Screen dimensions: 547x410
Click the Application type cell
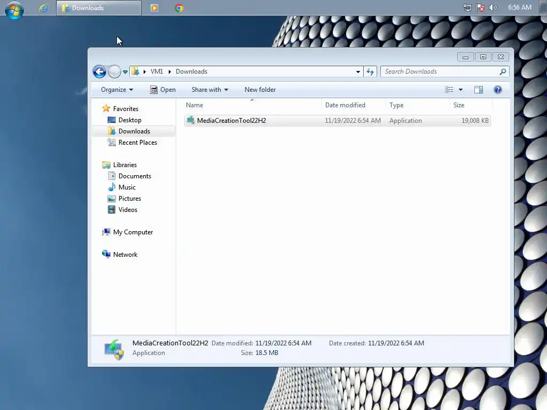pos(405,121)
